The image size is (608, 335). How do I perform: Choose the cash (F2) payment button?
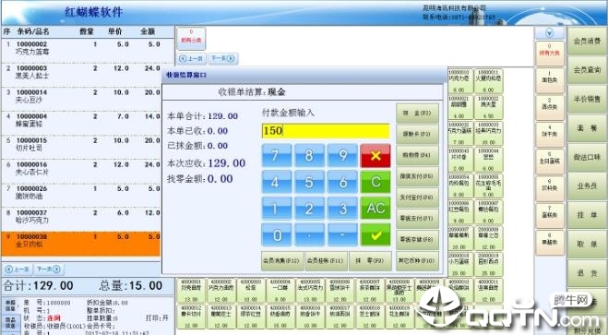pos(417,114)
